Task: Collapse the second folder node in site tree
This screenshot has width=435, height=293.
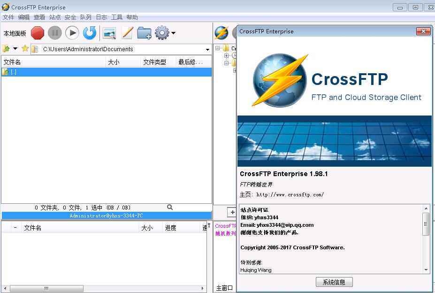Action: (x=226, y=63)
